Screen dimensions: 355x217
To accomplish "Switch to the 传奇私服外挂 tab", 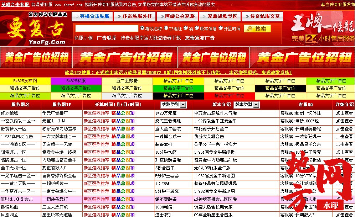I will coord(135,16).
